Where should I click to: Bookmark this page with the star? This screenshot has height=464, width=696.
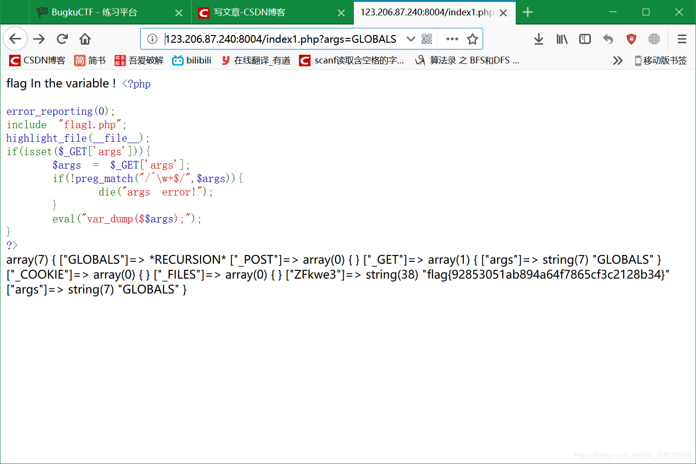(472, 39)
